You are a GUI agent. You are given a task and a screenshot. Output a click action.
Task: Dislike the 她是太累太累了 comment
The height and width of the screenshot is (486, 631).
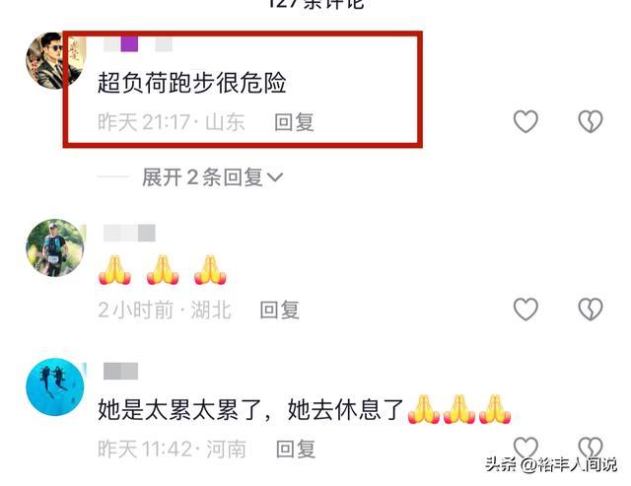590,448
